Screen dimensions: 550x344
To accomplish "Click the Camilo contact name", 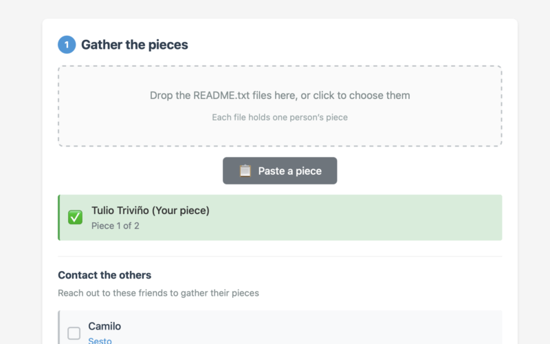I will [x=104, y=326].
